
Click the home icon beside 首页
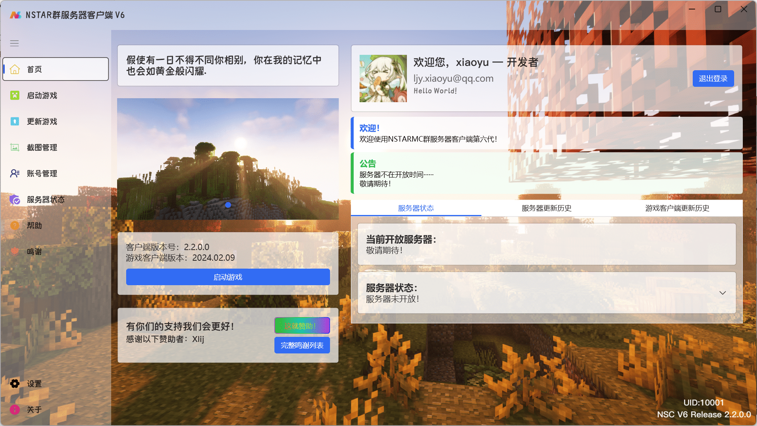click(15, 69)
